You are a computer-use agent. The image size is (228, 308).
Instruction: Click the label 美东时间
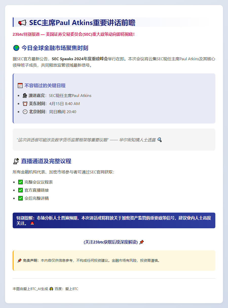pyautogui.click(x=37, y=104)
